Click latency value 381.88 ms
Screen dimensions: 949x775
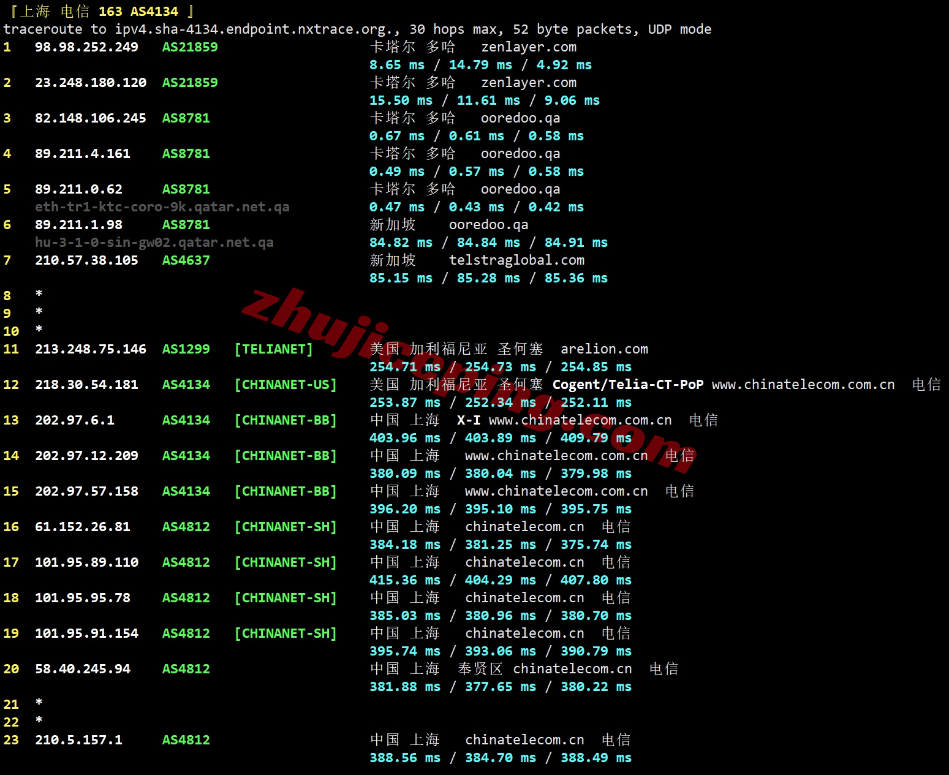point(405,687)
